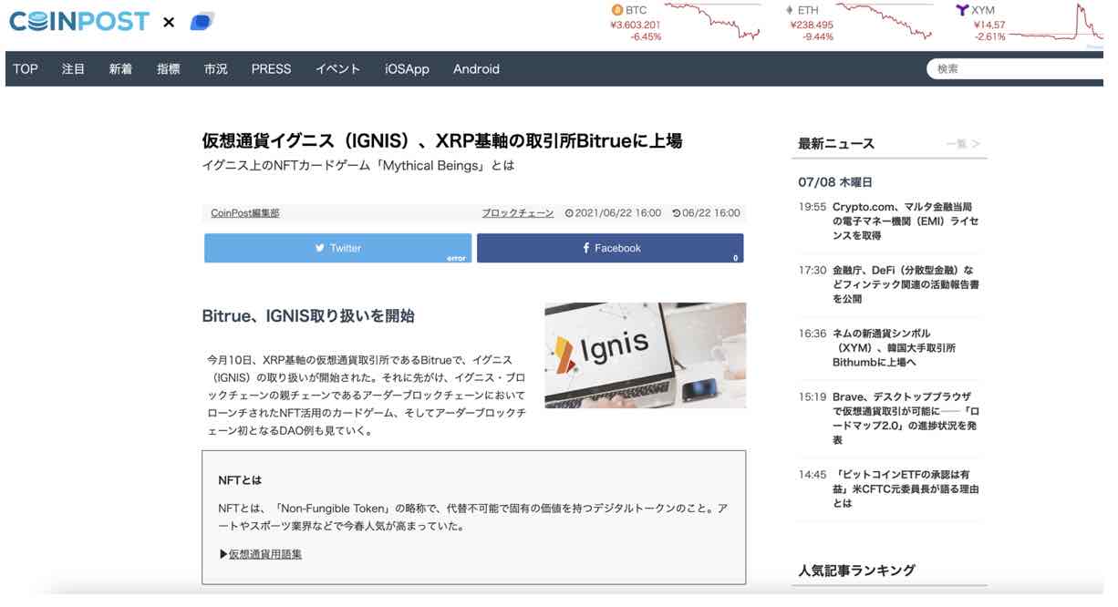Open the 注目 menu item
Image resolution: width=1118 pixels, height=607 pixels.
(74, 69)
